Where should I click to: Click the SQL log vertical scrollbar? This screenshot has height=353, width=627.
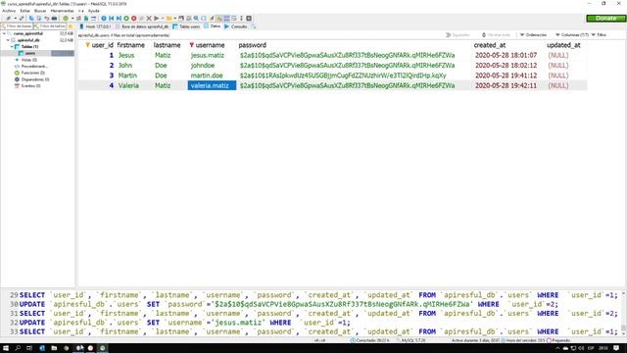pos(623,313)
